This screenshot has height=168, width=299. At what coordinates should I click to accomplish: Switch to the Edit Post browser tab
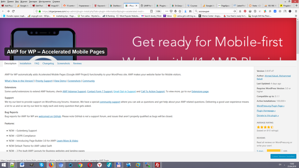pyautogui.click(x=38, y=6)
